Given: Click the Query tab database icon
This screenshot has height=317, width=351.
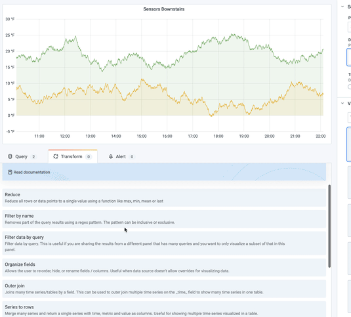Looking at the screenshot, I should (10, 156).
